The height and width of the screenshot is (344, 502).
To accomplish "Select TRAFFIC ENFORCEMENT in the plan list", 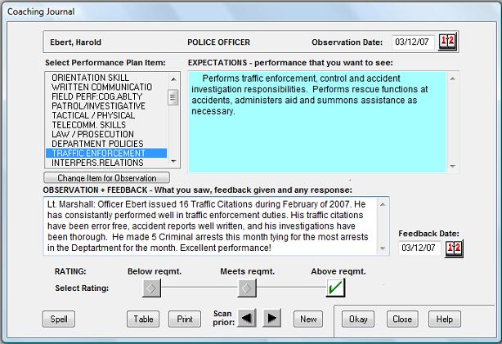I will coord(106,153).
